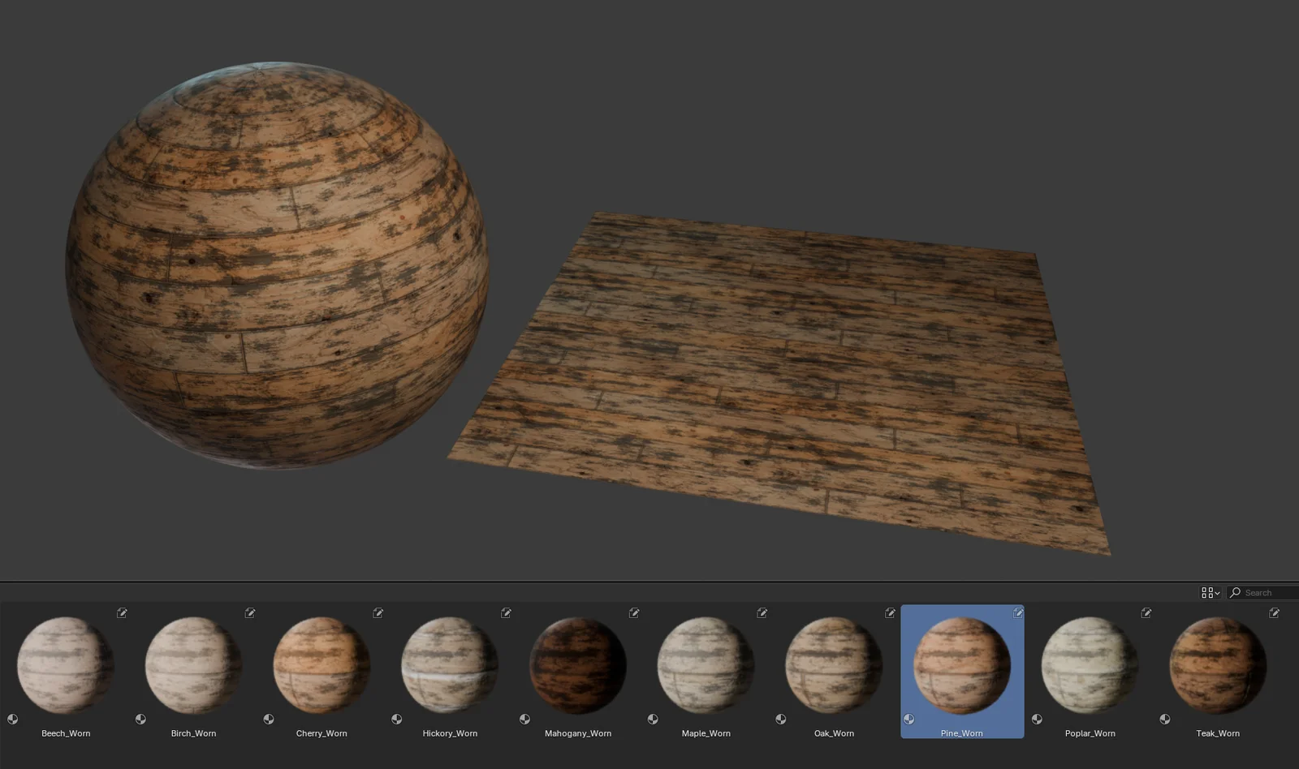
Task: Click the edit pencil icon on Teak_Worn
Action: 1274,613
